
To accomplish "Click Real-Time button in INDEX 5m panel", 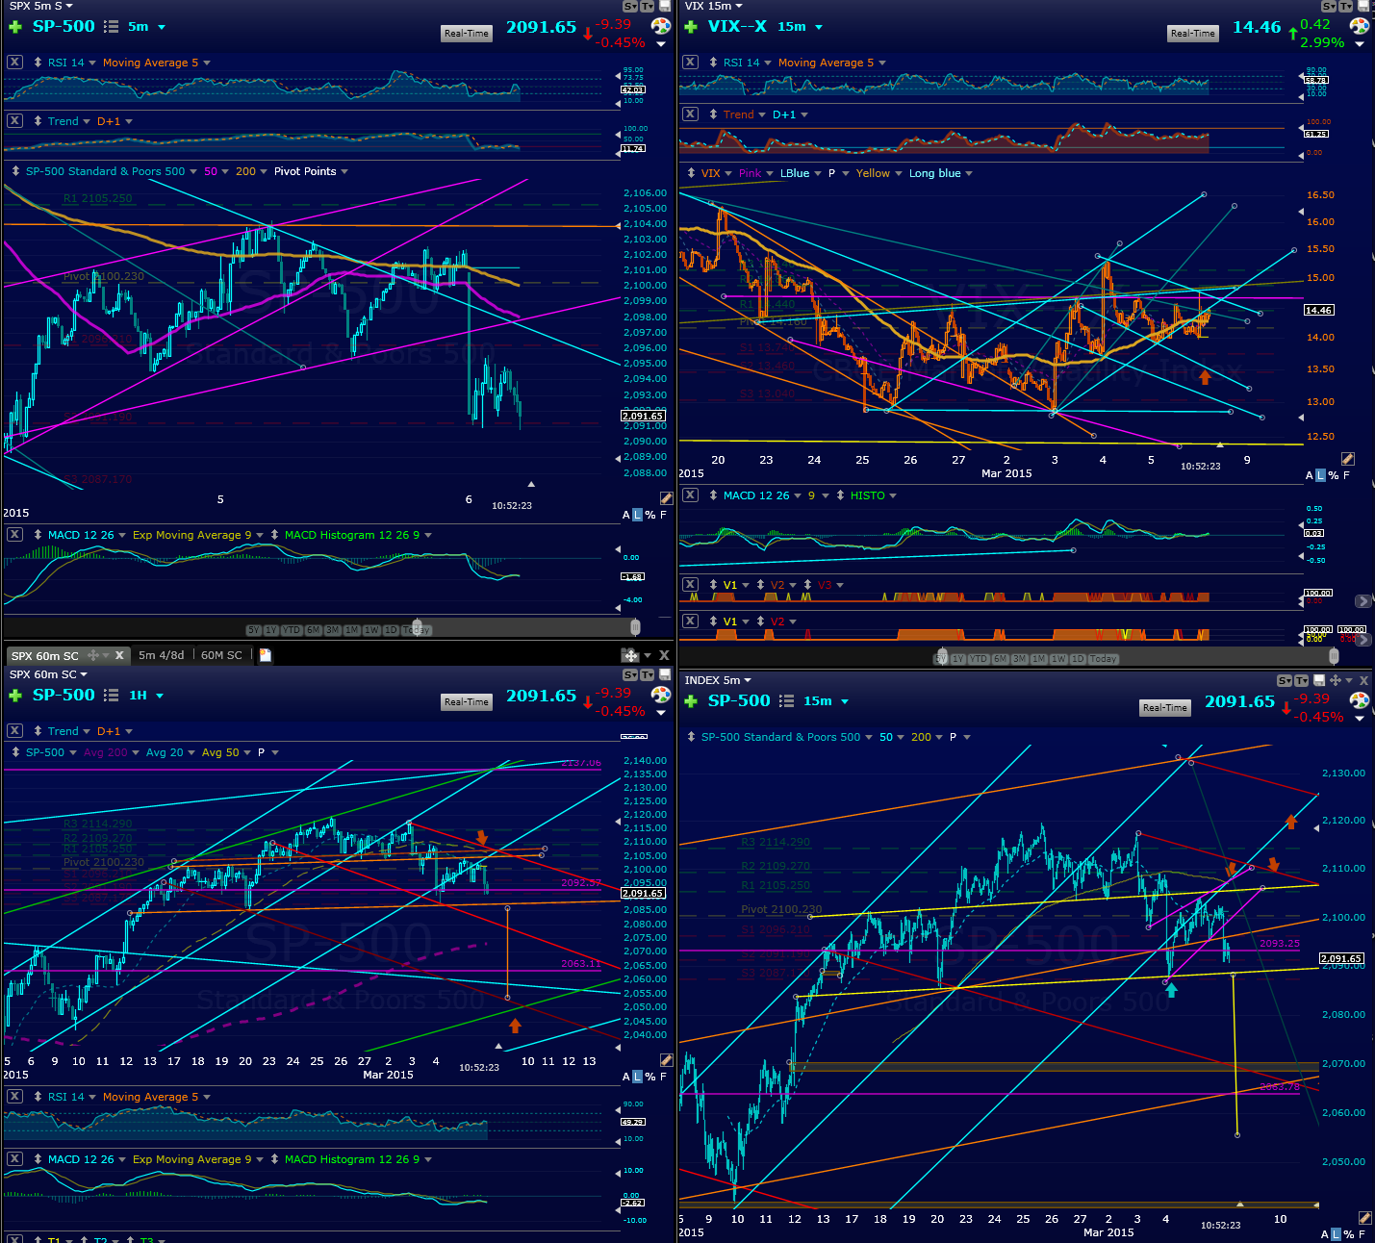I will tap(1165, 708).
